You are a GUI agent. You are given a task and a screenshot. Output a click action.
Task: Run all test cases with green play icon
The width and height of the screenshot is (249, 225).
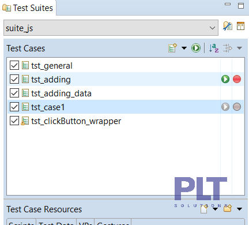click(x=196, y=48)
